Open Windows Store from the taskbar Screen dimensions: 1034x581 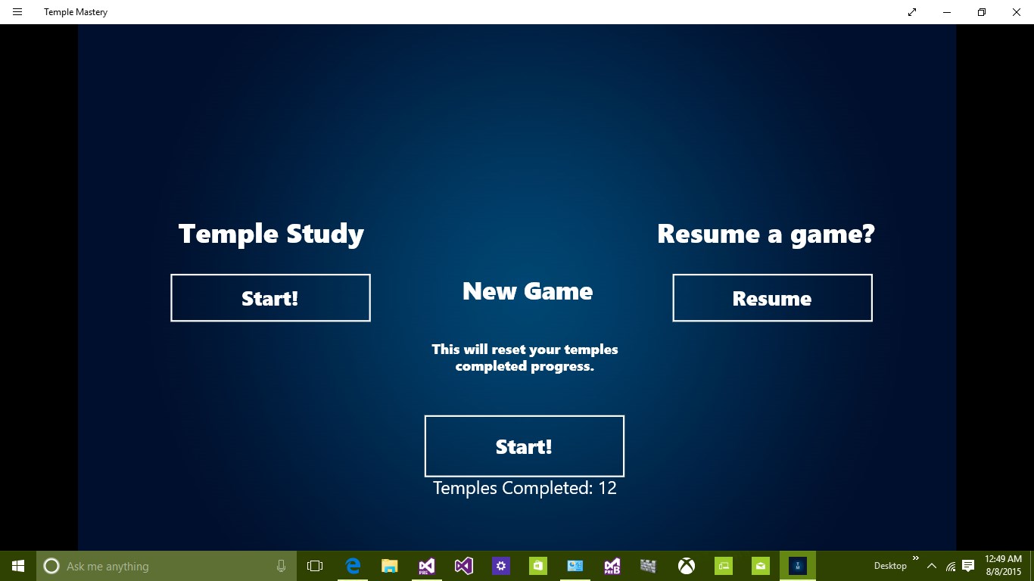[538, 566]
